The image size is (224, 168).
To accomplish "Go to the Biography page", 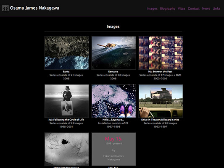I will [168, 8].
